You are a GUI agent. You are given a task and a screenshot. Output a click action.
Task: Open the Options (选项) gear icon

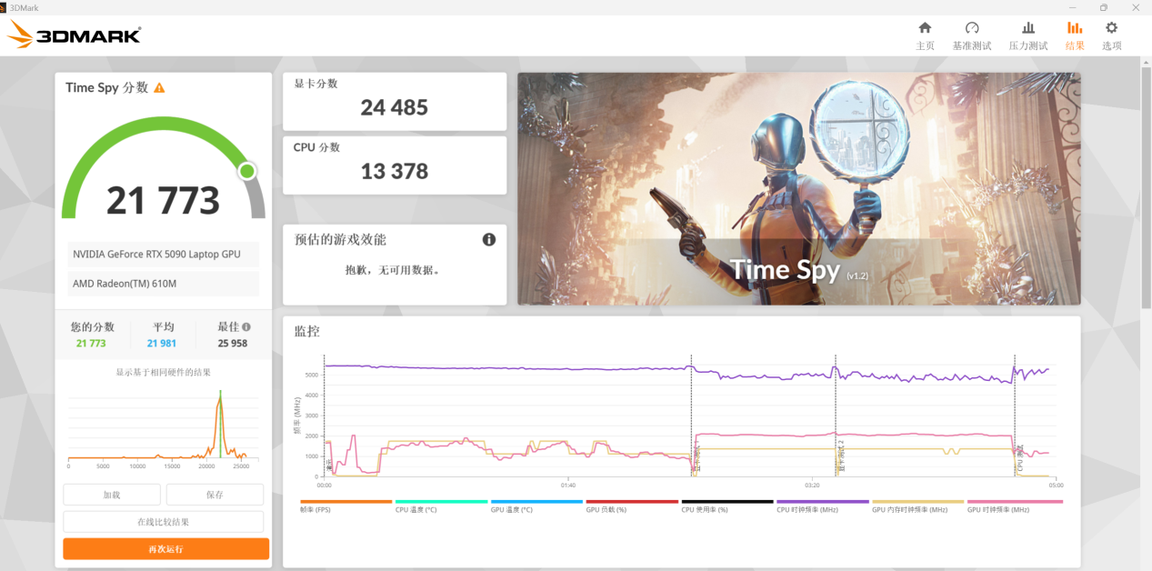(1111, 28)
